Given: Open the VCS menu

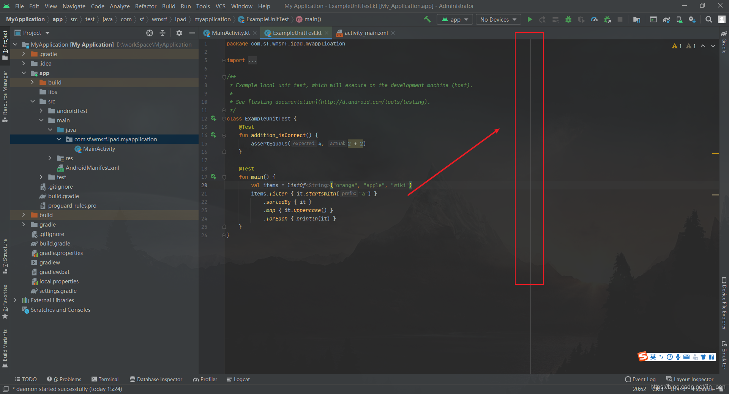Looking at the screenshot, I should (x=220, y=6).
